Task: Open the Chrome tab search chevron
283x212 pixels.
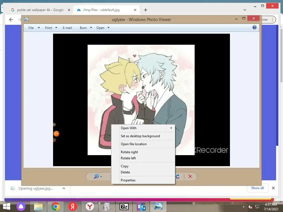Action: (x=245, y=10)
